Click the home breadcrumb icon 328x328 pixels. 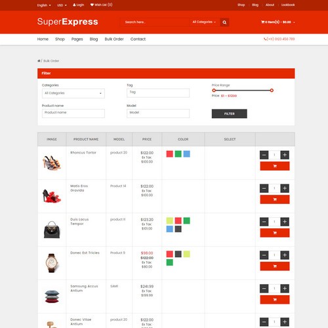[x=39, y=61]
